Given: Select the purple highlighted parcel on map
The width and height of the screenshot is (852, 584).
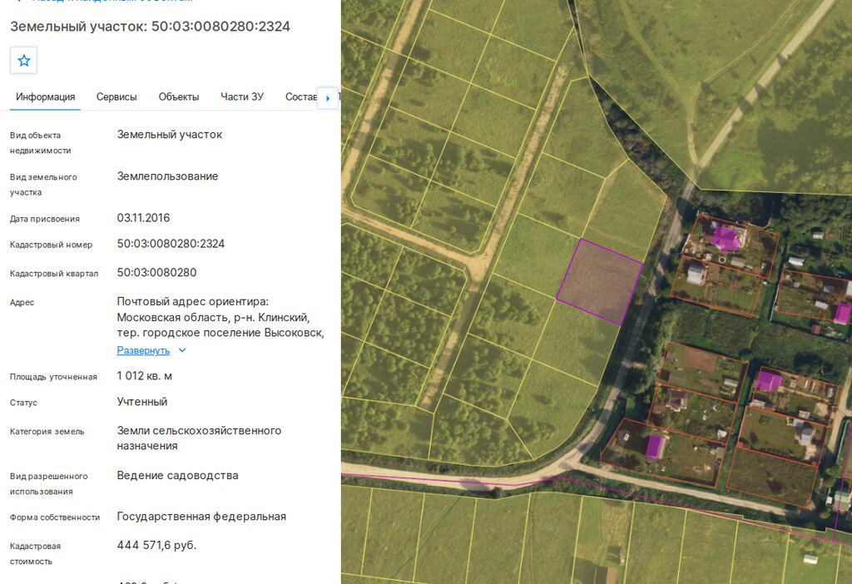Looking at the screenshot, I should click(600, 281).
